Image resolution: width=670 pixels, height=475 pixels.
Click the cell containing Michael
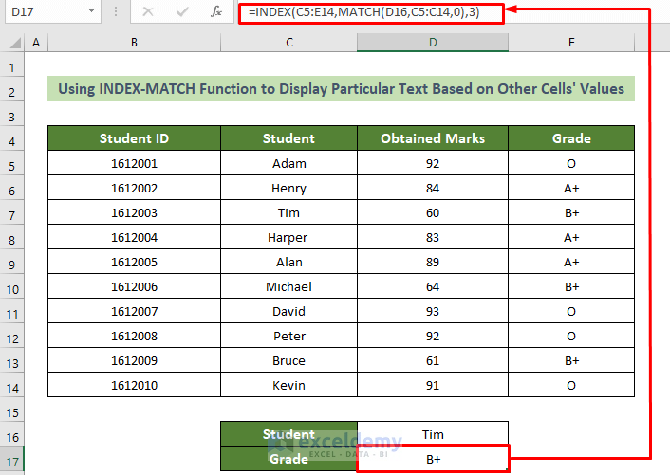[288, 286]
